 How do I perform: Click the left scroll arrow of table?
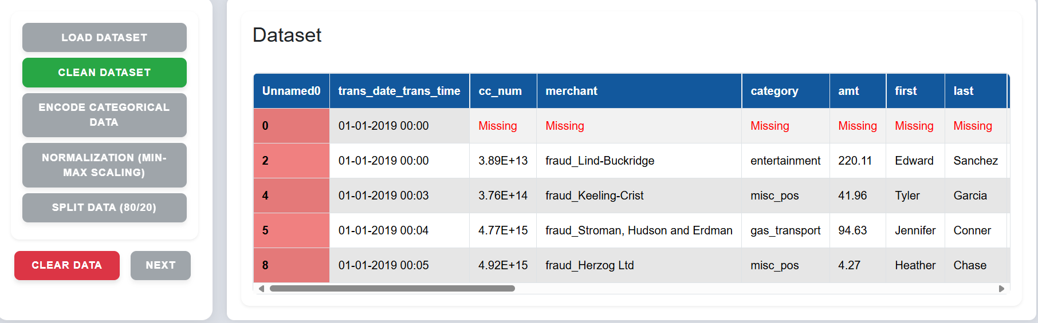point(261,289)
